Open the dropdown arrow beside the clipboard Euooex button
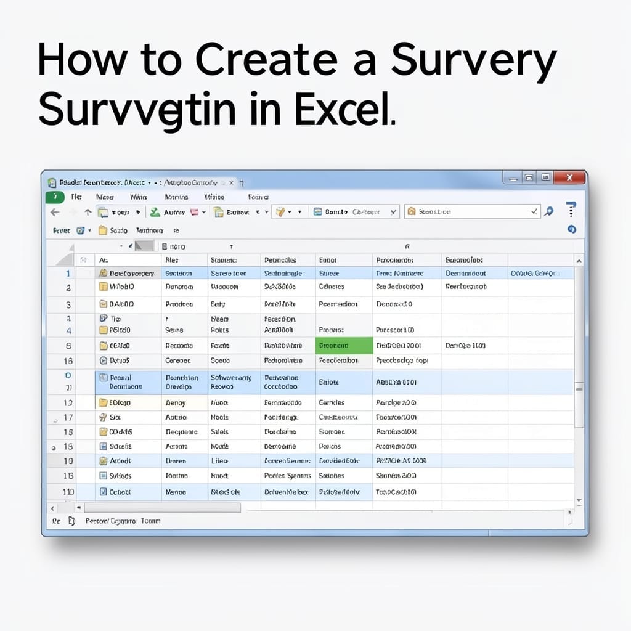The width and height of the screenshot is (631, 631). pyautogui.click(x=266, y=212)
